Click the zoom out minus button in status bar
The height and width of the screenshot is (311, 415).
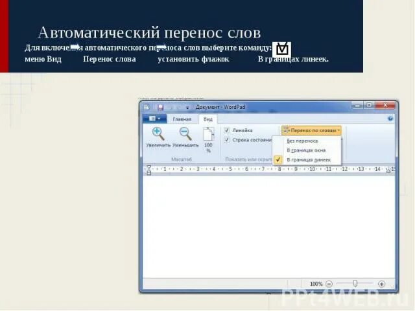click(x=329, y=284)
